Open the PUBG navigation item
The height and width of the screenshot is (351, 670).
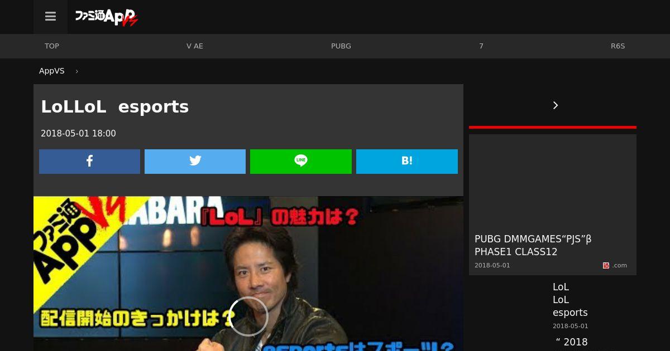(341, 46)
